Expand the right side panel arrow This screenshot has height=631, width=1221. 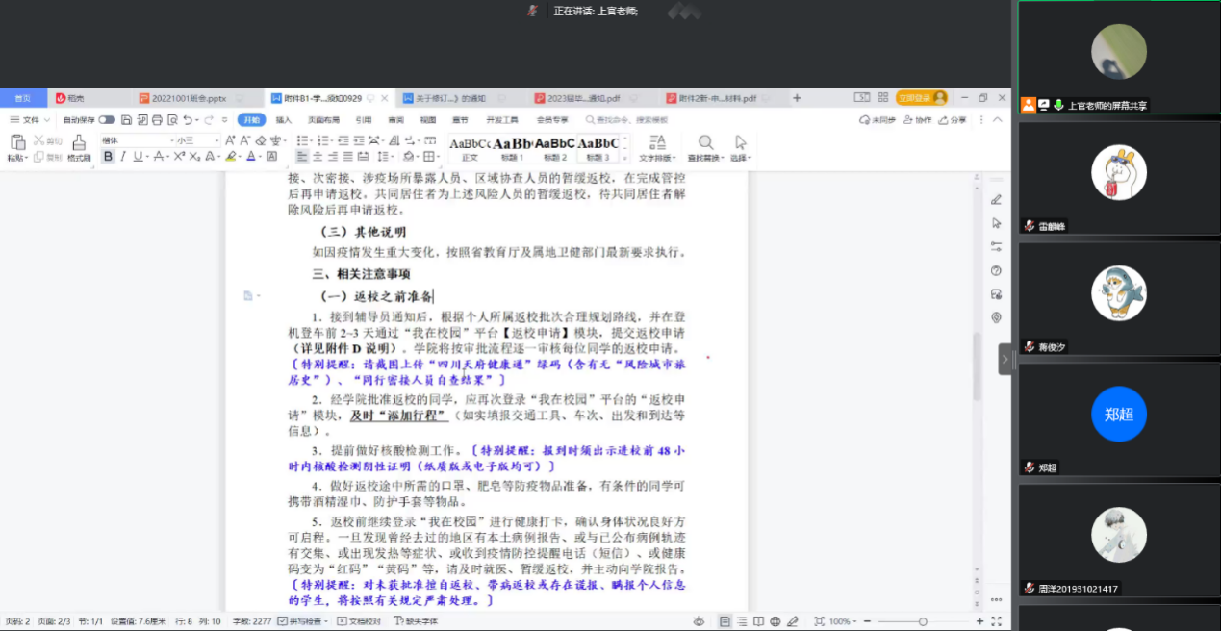1005,359
